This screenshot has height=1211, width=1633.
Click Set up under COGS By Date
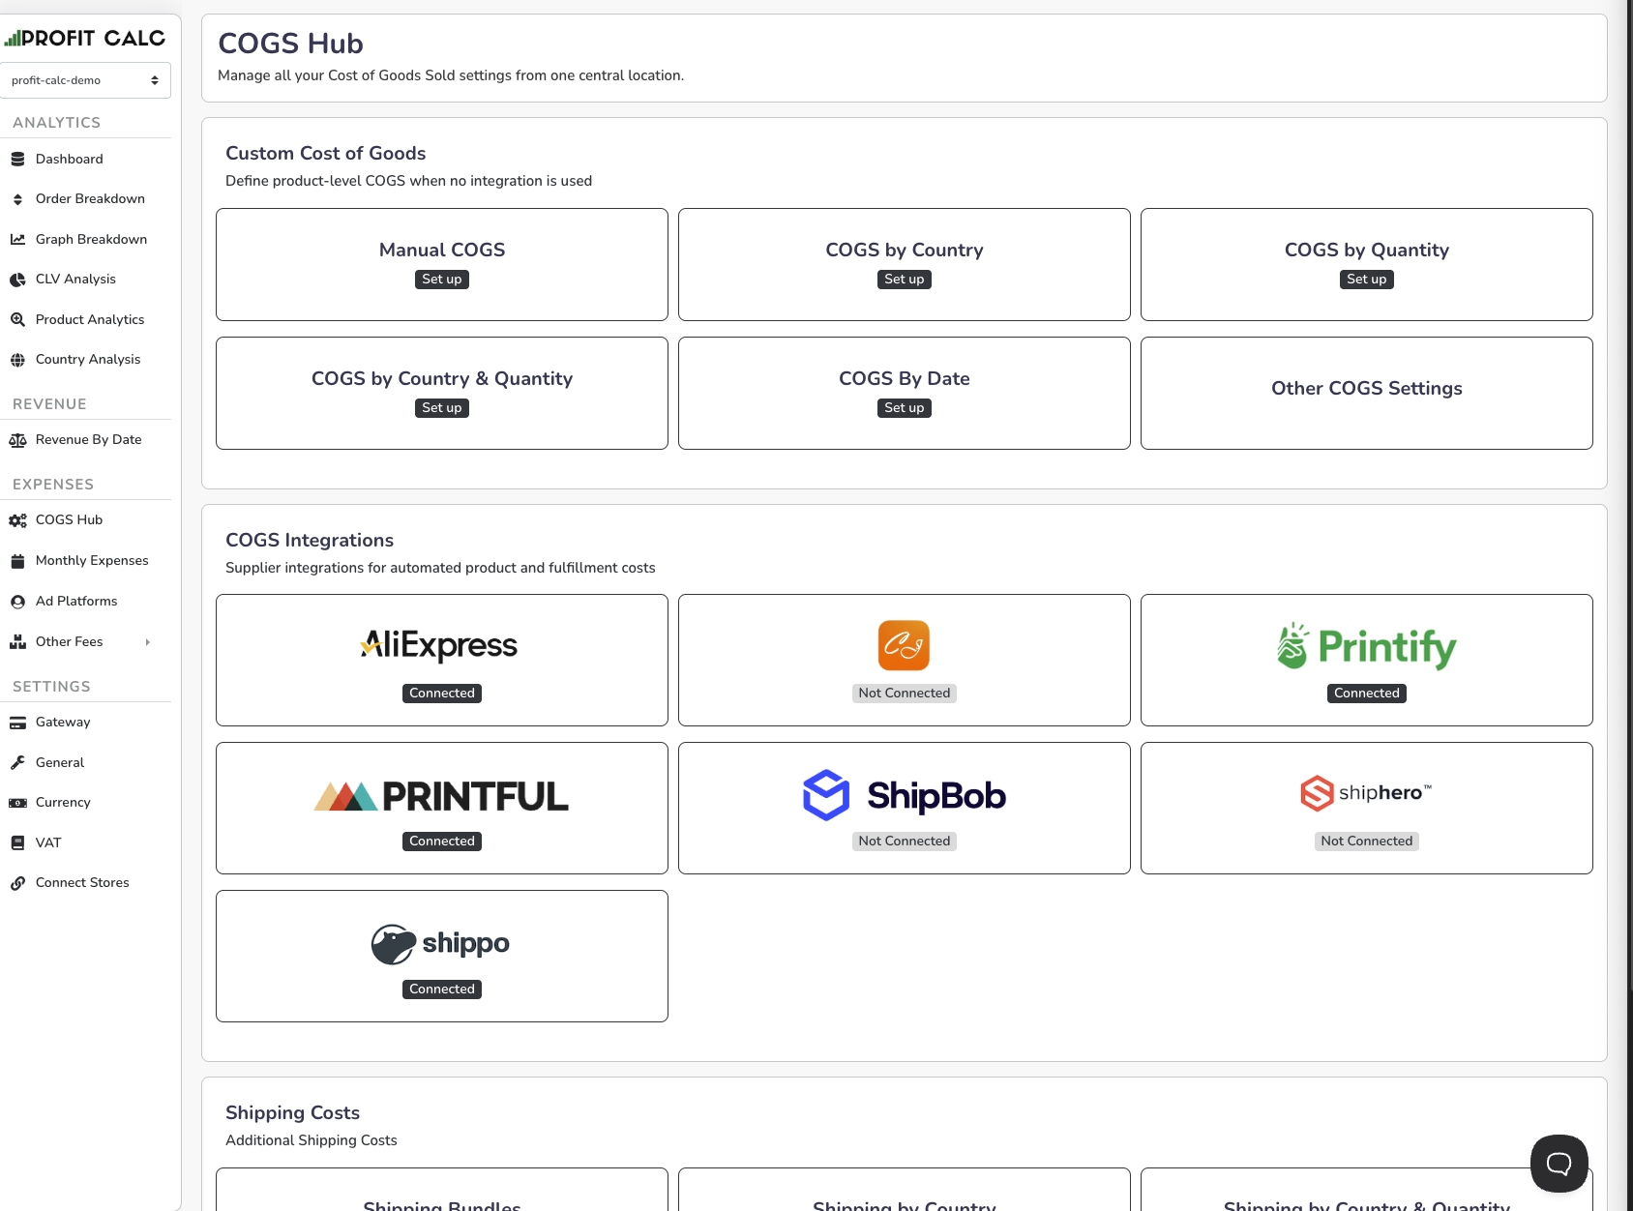point(904,408)
